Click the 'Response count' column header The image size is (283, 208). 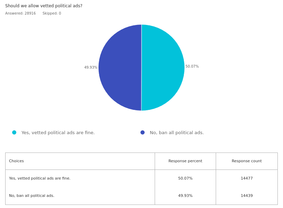pyautogui.click(x=247, y=161)
